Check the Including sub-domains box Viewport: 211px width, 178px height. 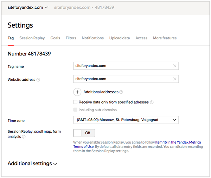[x=75, y=110]
